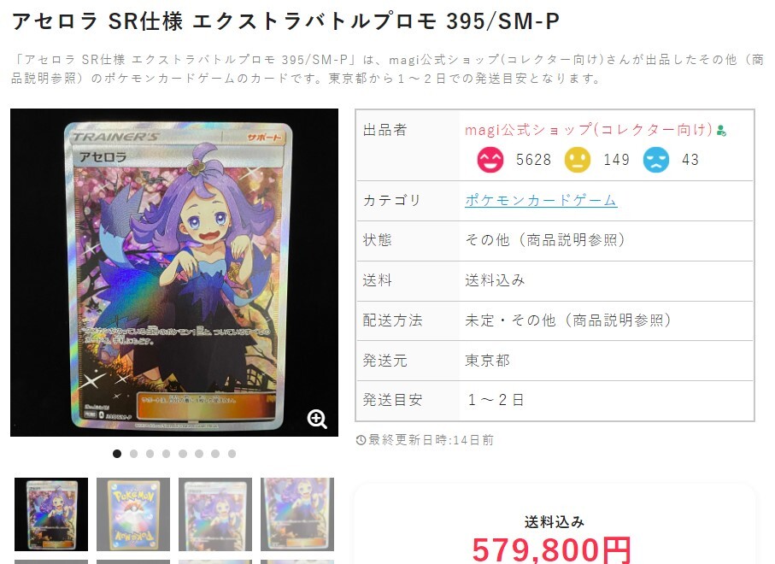This screenshot has height=564, width=775.
Task: Select the fourth carousel dot indicator
Action: click(166, 453)
